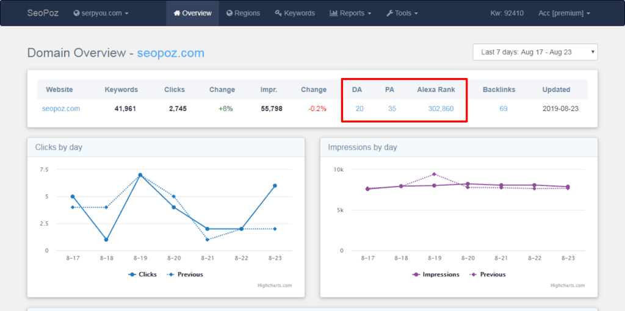This screenshot has width=625, height=311.
Task: Click the Kw: 92410 counter
Action: click(507, 13)
